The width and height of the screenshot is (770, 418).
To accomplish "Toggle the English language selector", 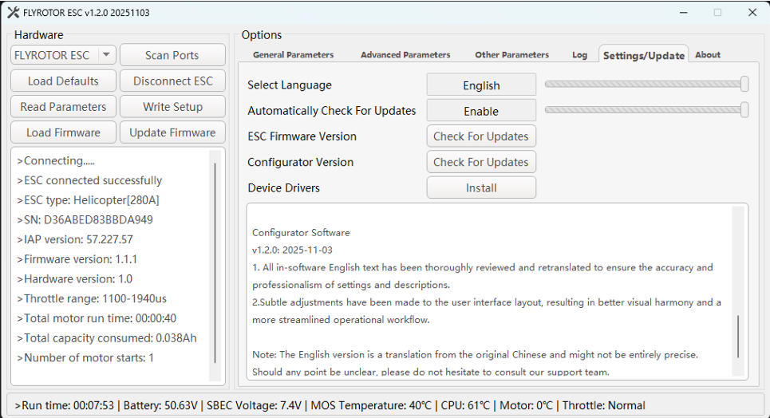I will (481, 85).
